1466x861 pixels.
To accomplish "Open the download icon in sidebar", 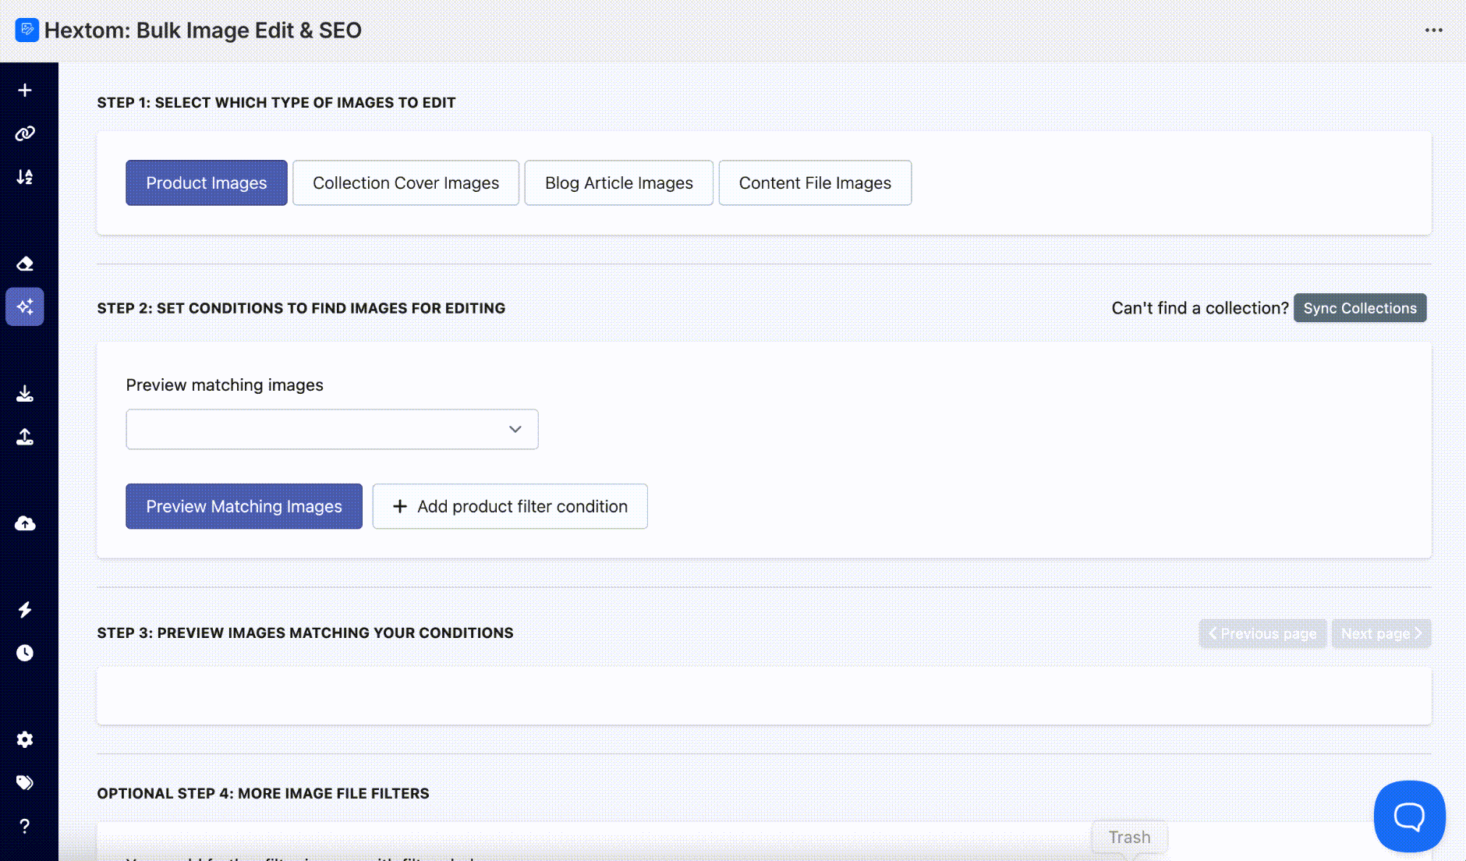I will (x=25, y=393).
